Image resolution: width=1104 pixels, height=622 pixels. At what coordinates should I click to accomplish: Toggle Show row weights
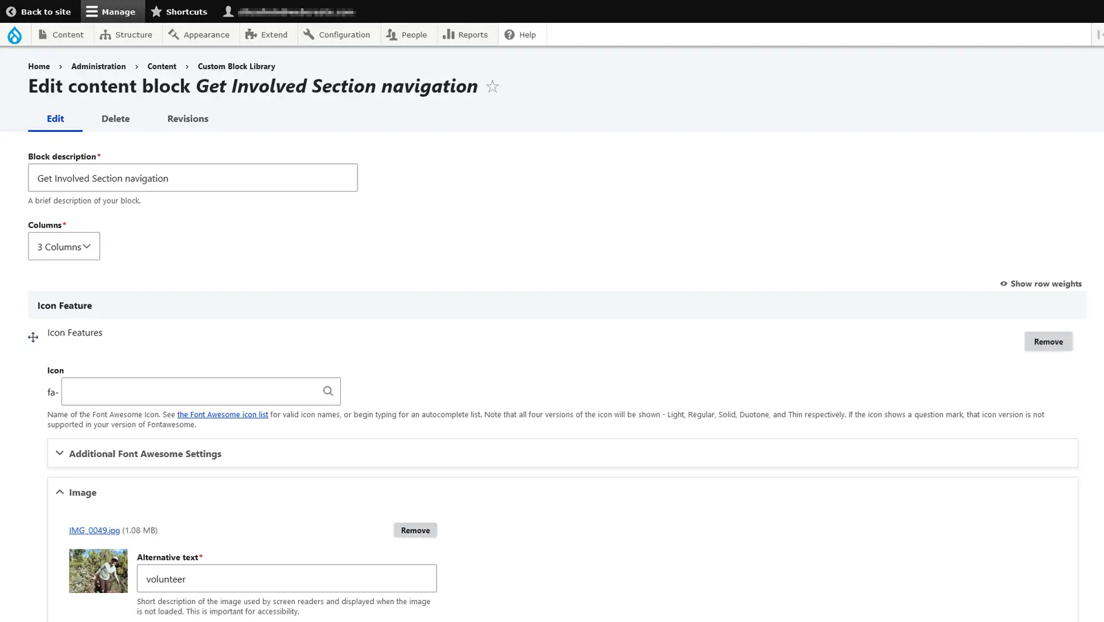click(1041, 284)
